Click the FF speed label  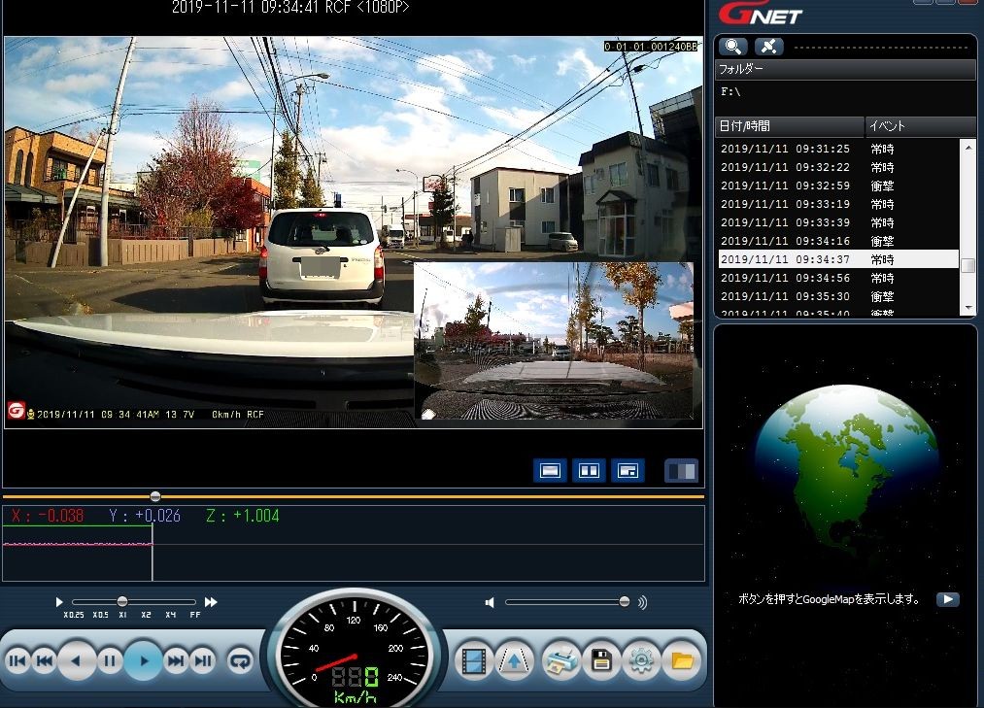(195, 615)
